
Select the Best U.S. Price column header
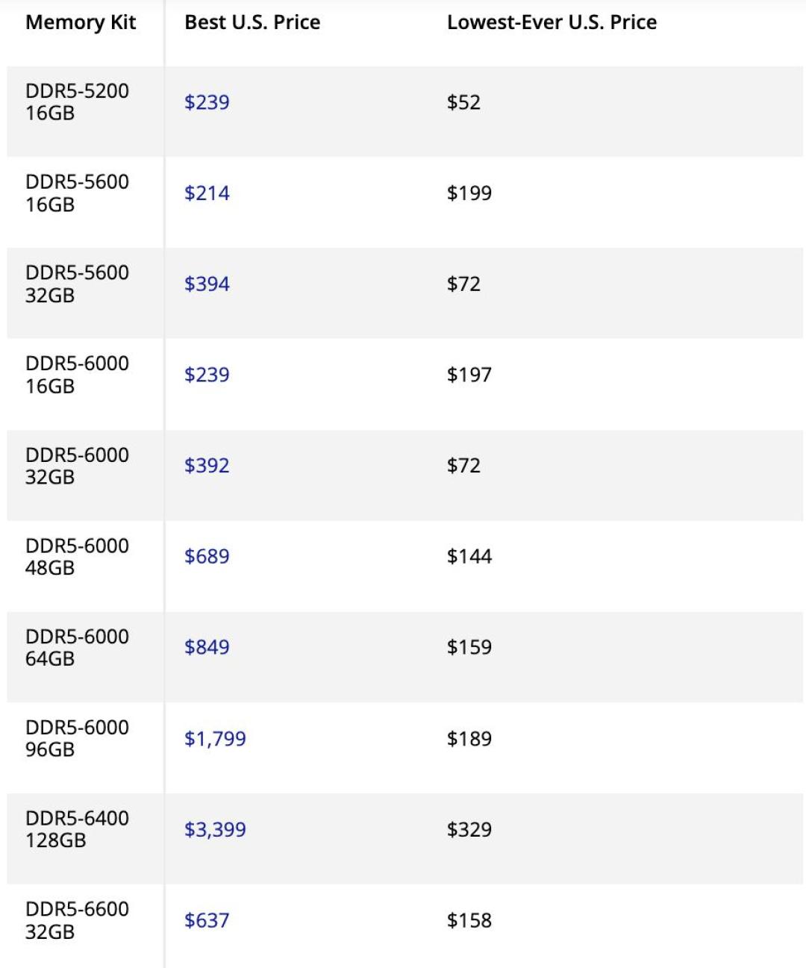tap(252, 22)
